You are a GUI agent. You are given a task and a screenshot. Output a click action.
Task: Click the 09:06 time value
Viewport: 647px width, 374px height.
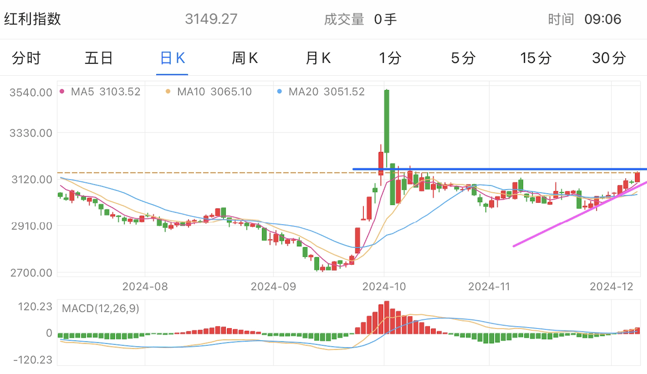(x=603, y=19)
